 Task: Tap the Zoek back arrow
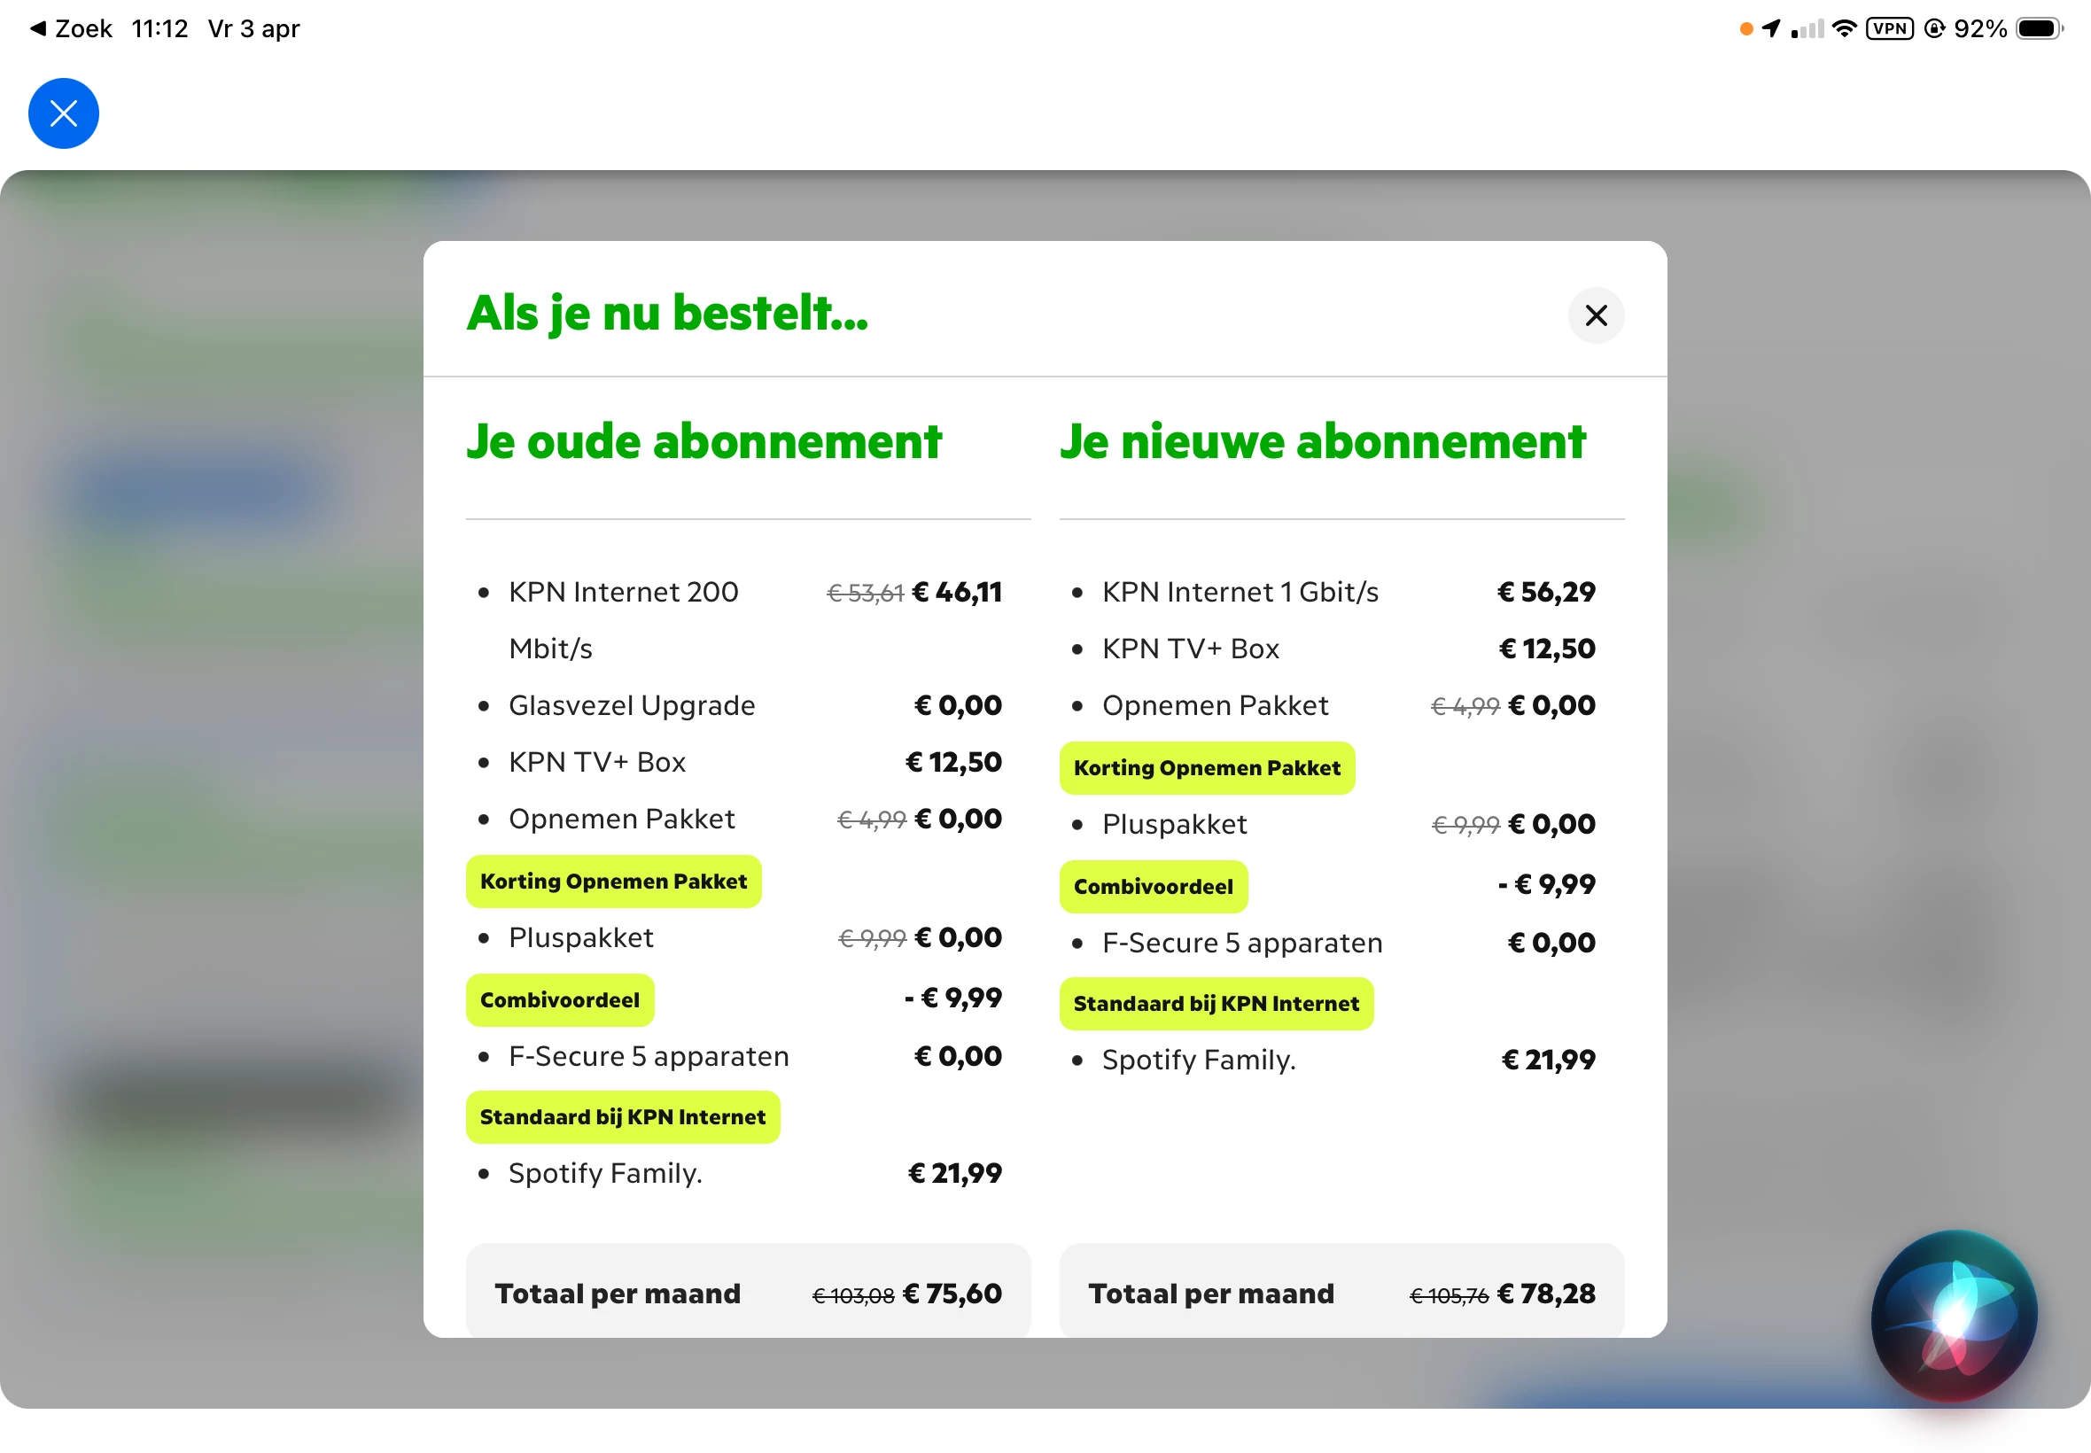pyautogui.click(x=38, y=28)
